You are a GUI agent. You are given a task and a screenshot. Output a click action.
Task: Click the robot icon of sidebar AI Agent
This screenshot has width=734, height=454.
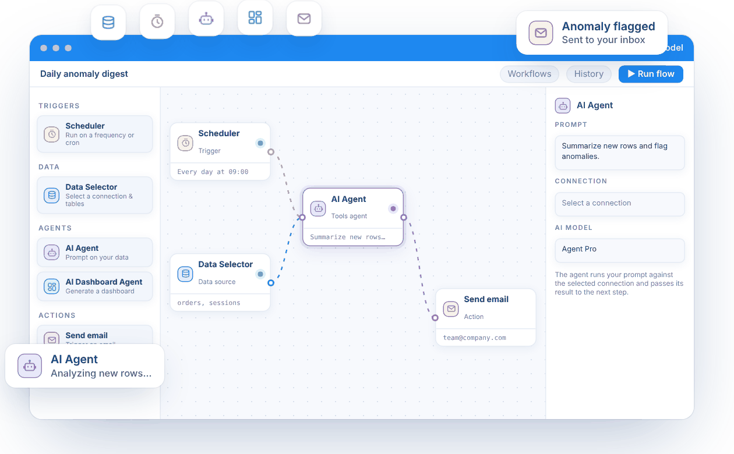[x=52, y=253]
